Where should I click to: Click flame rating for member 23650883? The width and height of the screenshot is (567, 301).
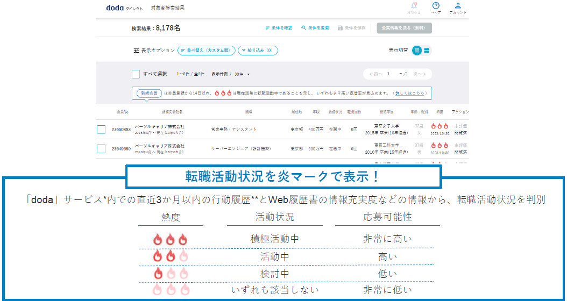pos(440,126)
